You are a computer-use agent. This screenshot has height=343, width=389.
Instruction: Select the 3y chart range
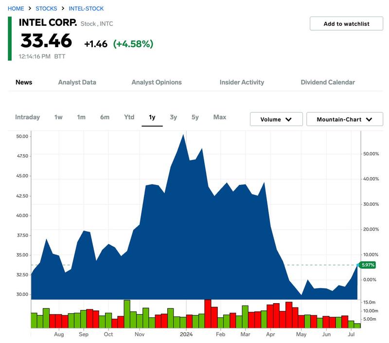(174, 117)
